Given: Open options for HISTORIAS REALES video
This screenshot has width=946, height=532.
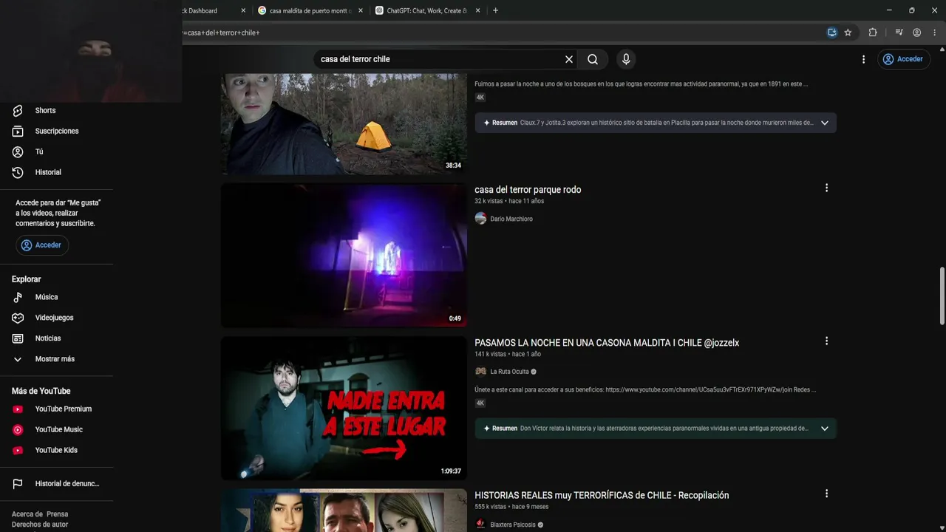Looking at the screenshot, I should (x=826, y=494).
